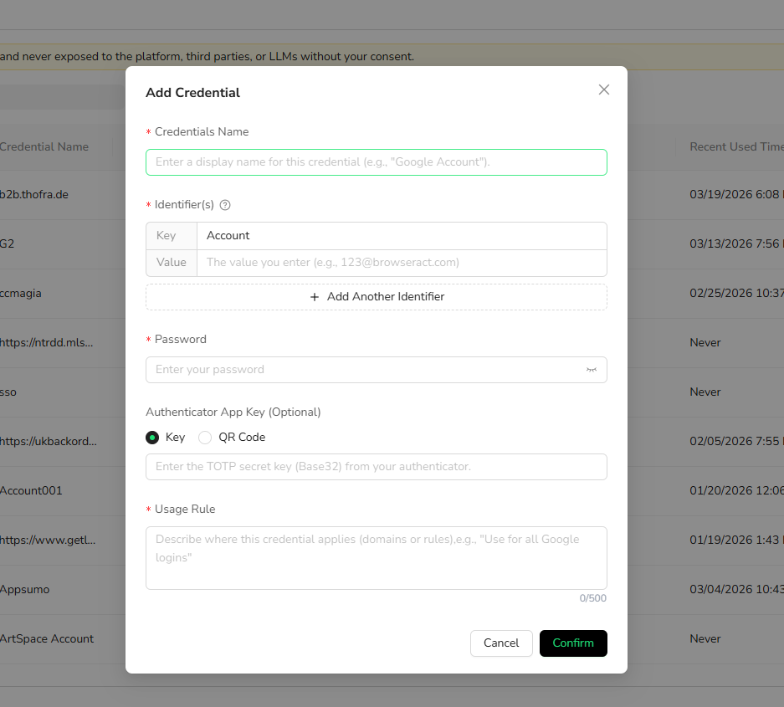Viewport: 784px width, 707px height.
Task: Click the Never cell in ArtSpace Account row
Action: tap(705, 639)
